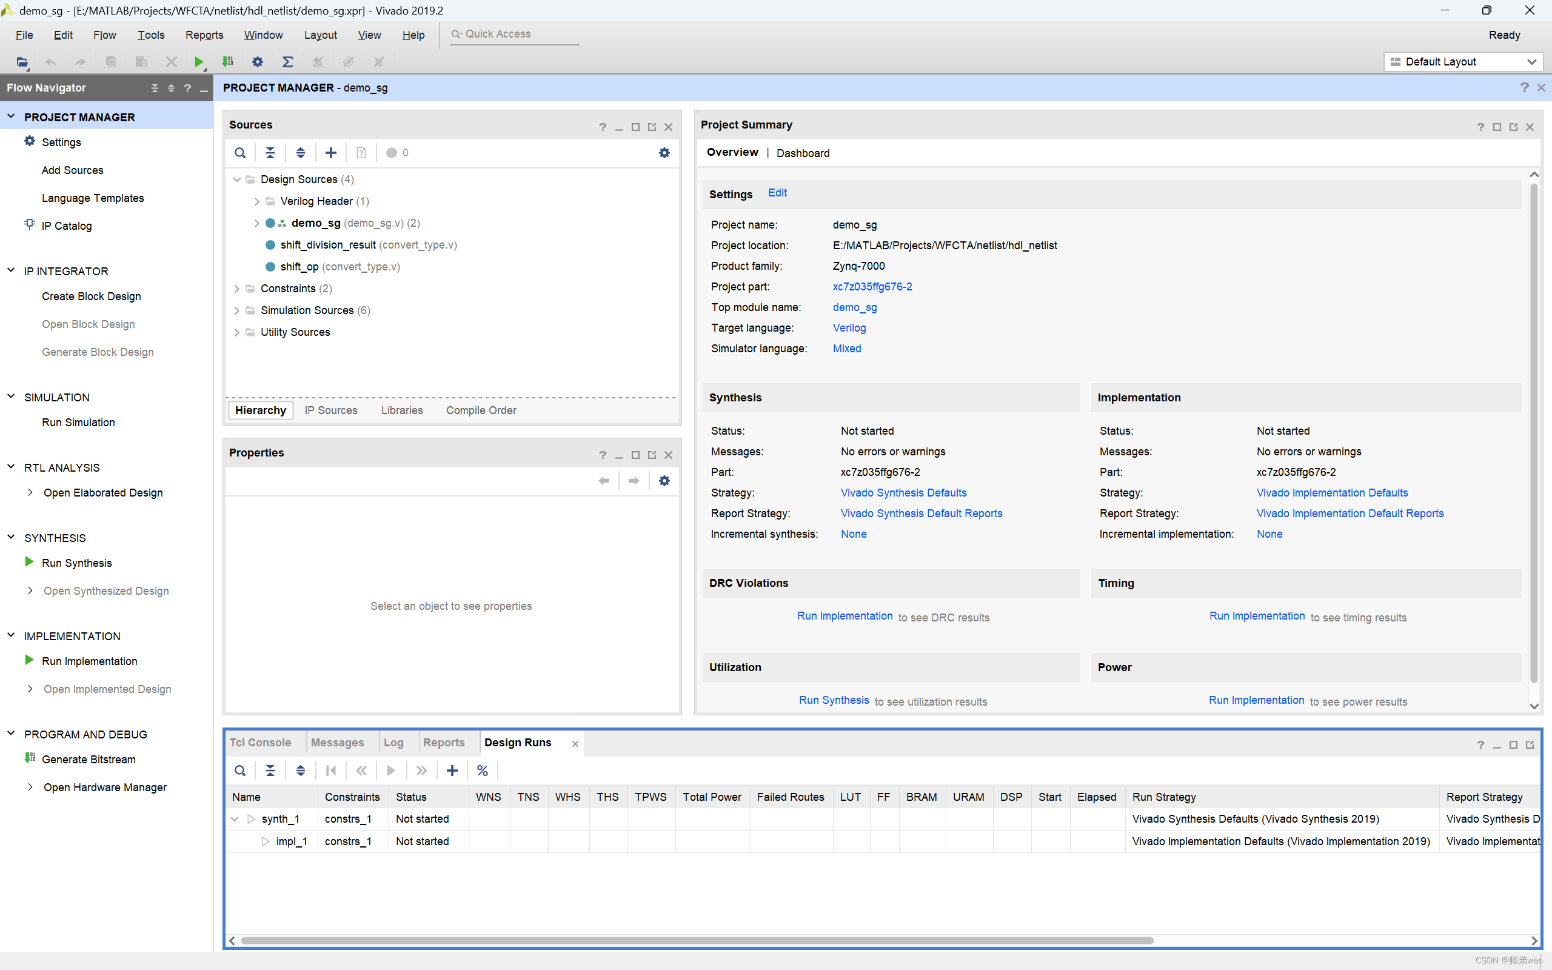Switch to the Dashboard view
Image resolution: width=1552 pixels, height=970 pixels.
[x=803, y=153]
